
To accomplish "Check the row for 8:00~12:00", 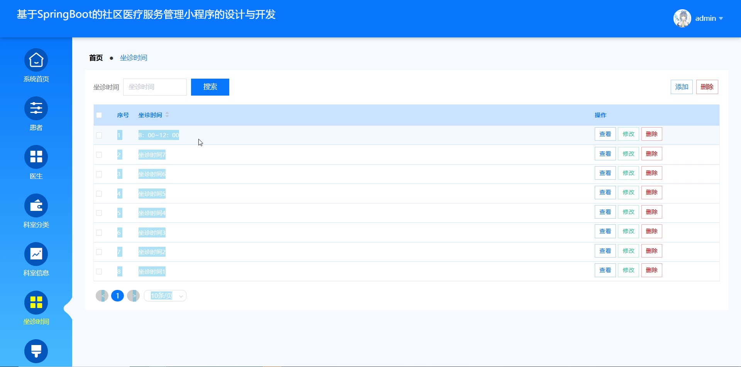I will point(99,135).
